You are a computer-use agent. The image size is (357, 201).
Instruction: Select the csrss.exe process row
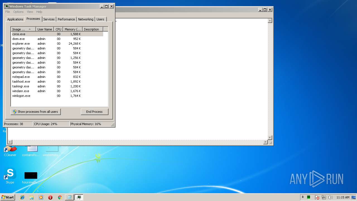[57, 34]
